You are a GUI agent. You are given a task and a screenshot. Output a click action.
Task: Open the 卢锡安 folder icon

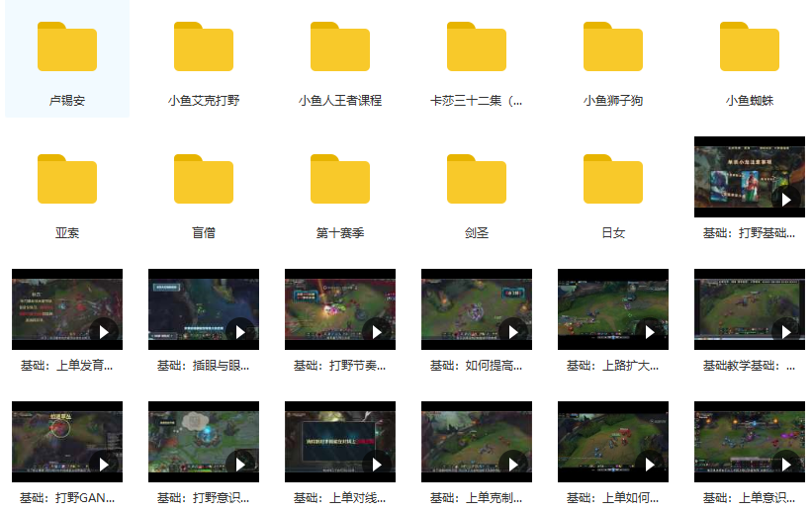[x=67, y=46]
